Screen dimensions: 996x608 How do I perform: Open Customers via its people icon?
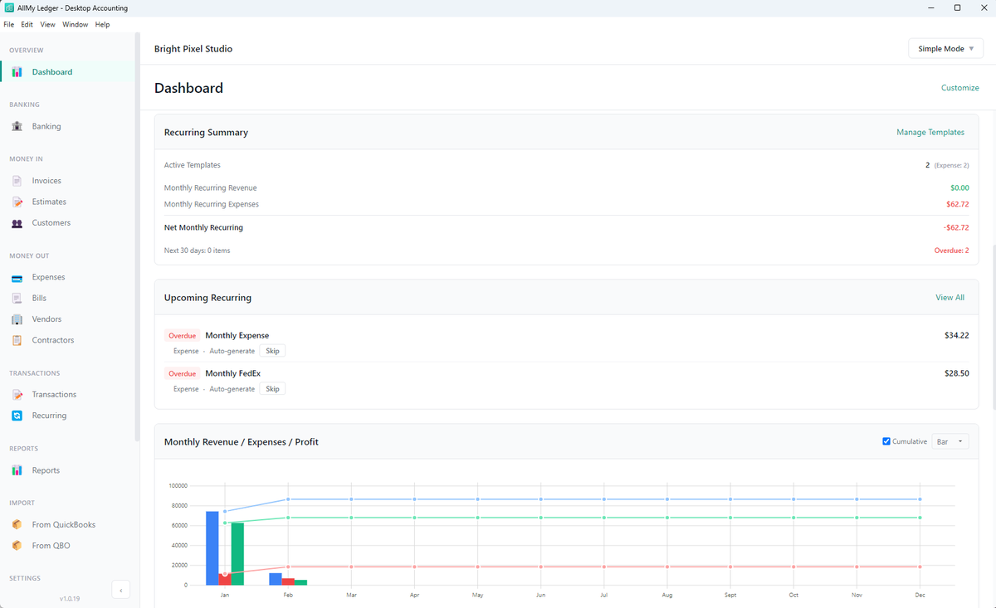click(x=17, y=223)
